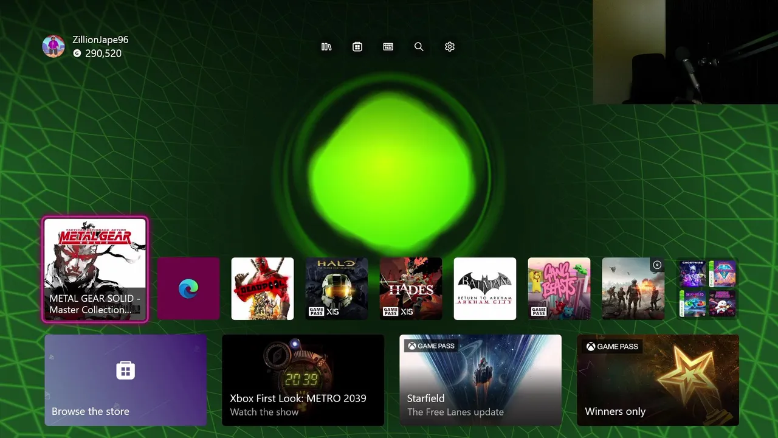Click the 290,520 gamerscore value
The width and height of the screenshot is (778, 438).
point(103,54)
